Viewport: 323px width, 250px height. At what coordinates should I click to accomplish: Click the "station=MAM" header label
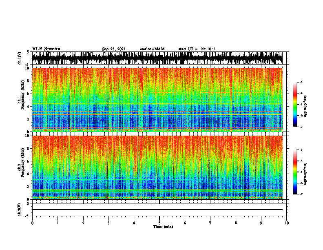152,49
